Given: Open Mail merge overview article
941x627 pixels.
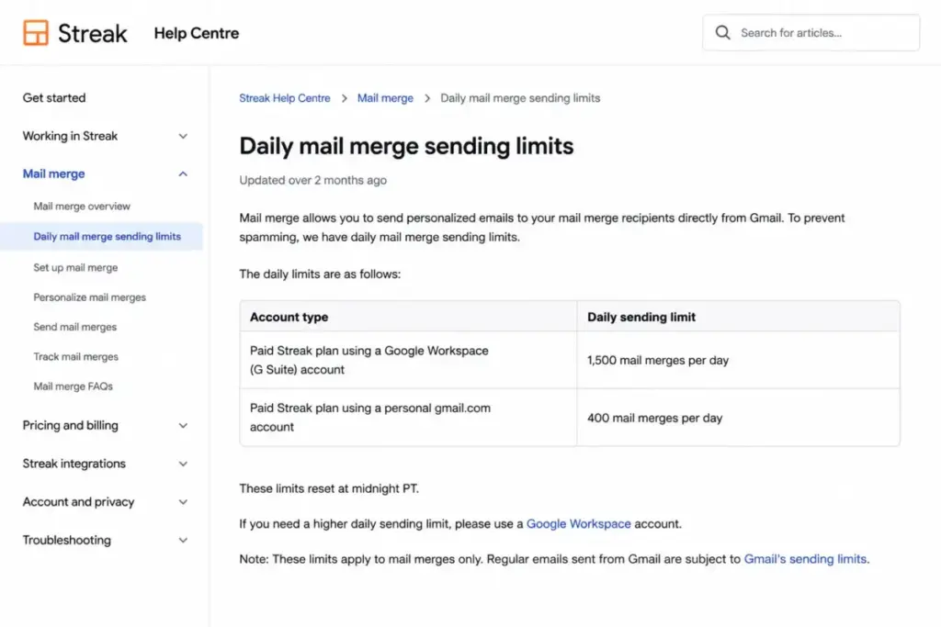Looking at the screenshot, I should [x=82, y=207].
